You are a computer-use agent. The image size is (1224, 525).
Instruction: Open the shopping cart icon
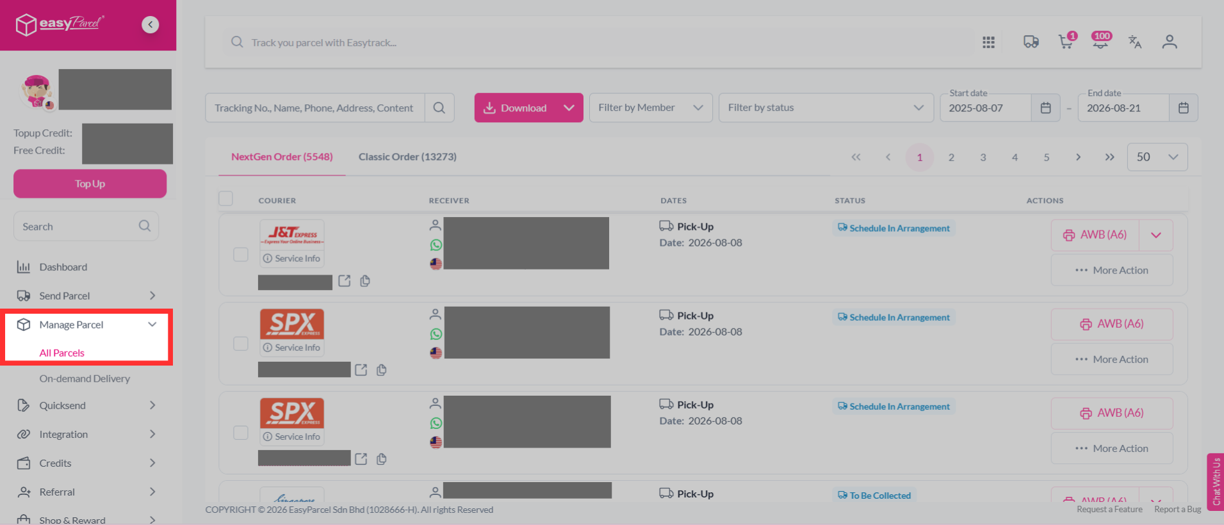pos(1066,42)
